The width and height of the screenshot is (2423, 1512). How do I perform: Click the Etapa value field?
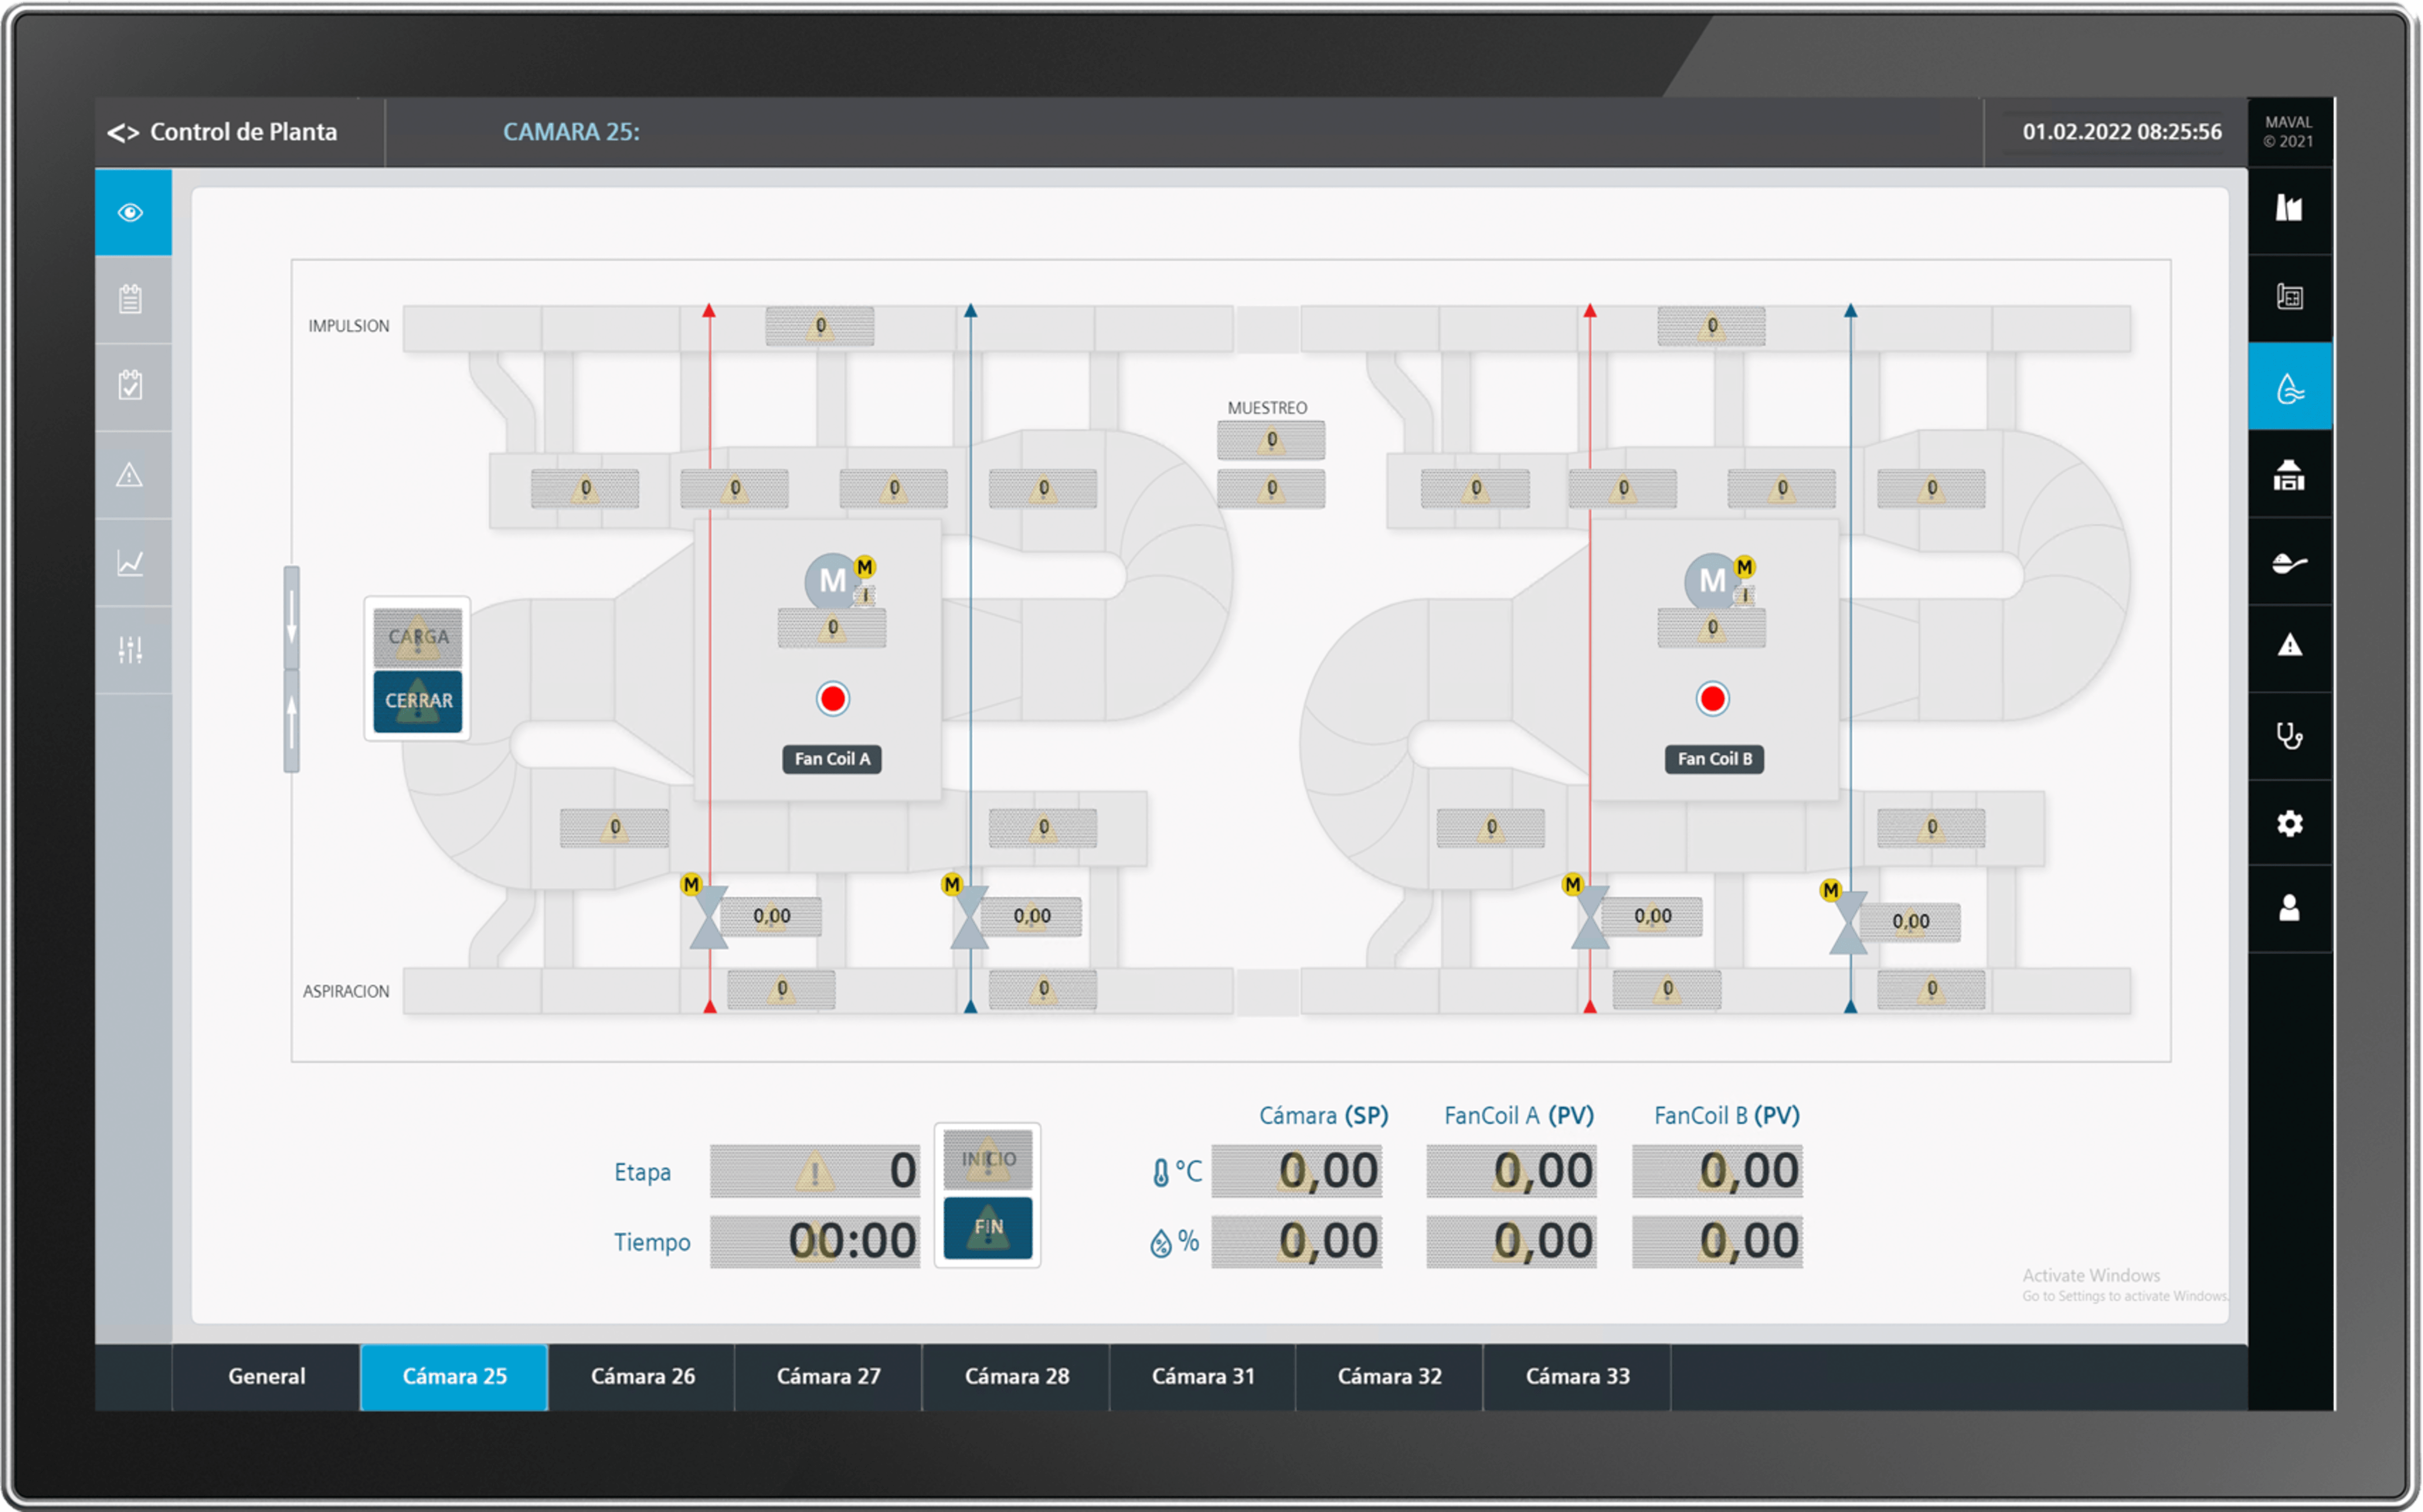(814, 1170)
